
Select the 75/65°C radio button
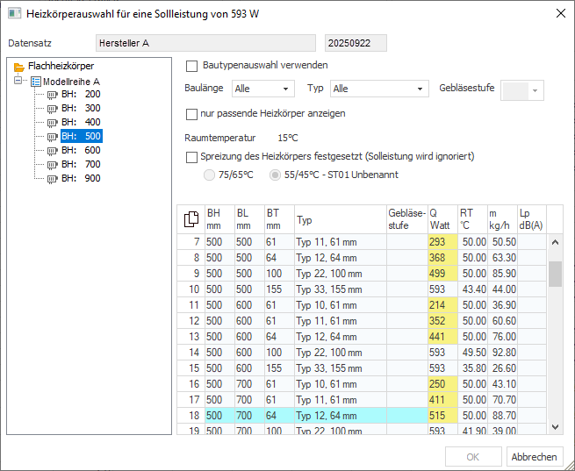(x=209, y=175)
